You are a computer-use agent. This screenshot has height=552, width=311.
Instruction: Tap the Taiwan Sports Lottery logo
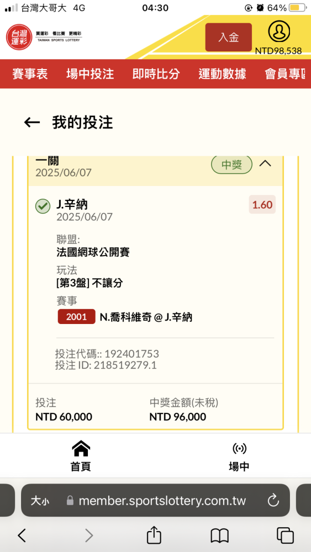point(44,37)
